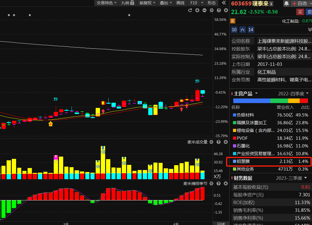Click the stock code 603659
312x225 pixels.
coord(241,3)
